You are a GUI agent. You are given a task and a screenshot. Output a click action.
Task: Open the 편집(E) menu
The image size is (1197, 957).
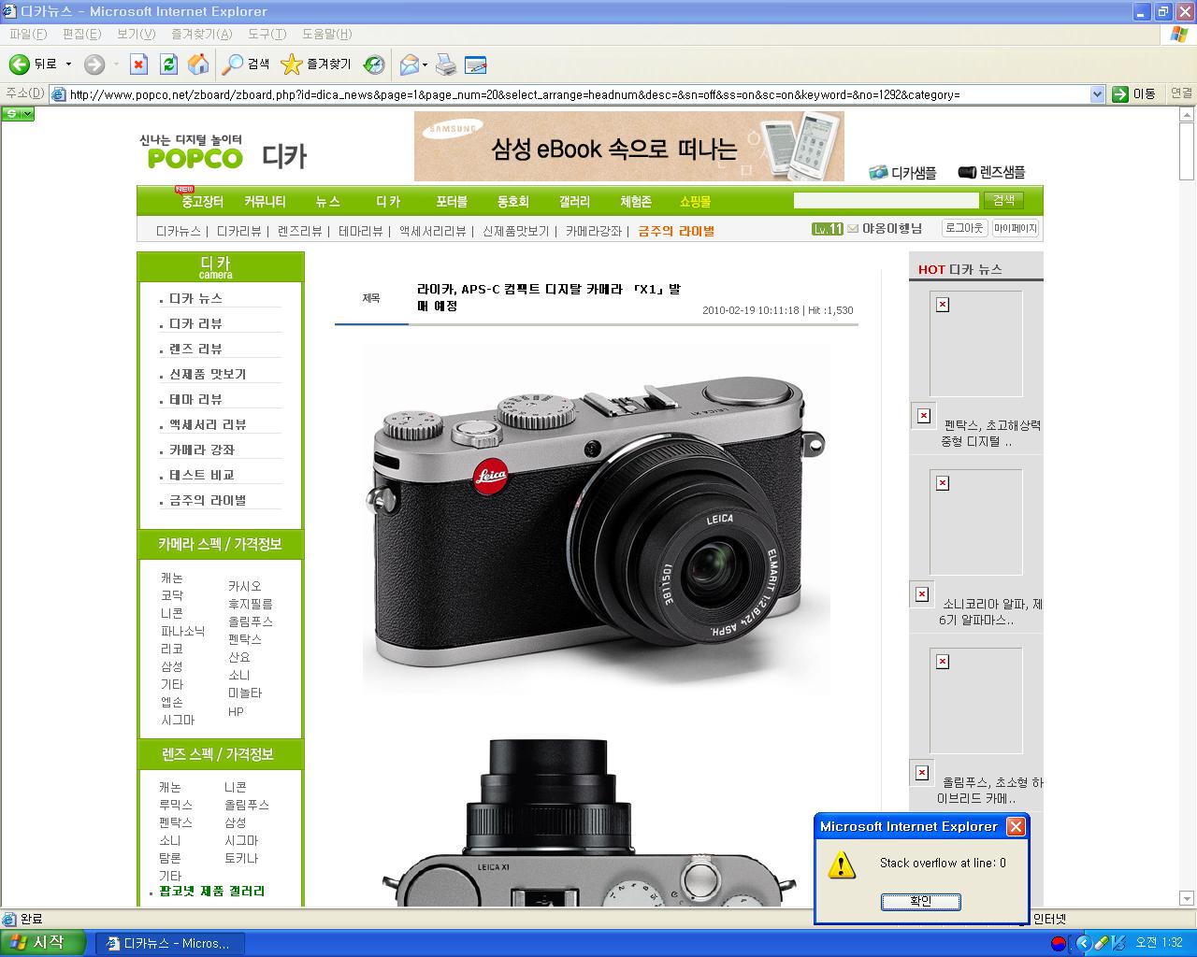[x=81, y=34]
